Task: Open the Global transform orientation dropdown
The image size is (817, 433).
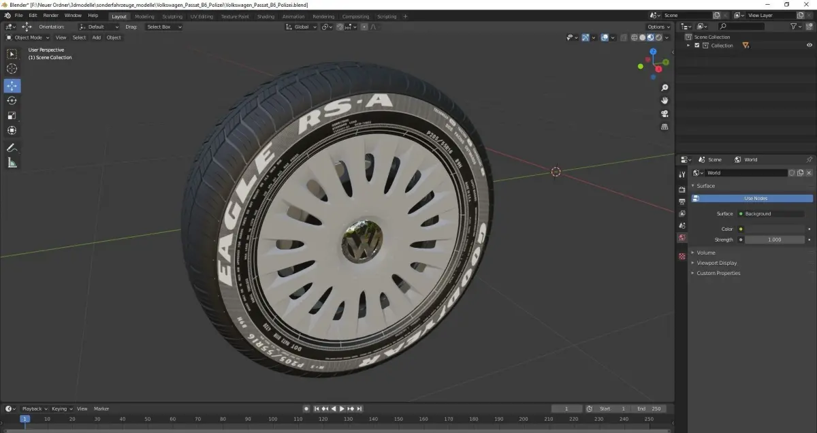Action: pos(301,27)
